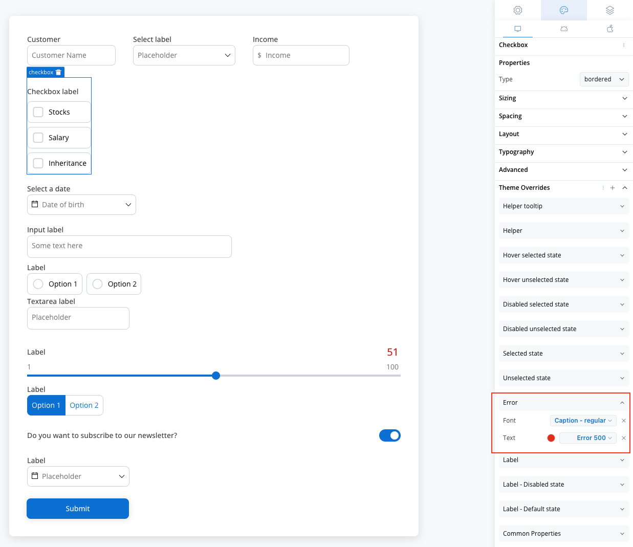633x547 pixels.
Task: Expand the Layout section
Action: pyautogui.click(x=563, y=134)
